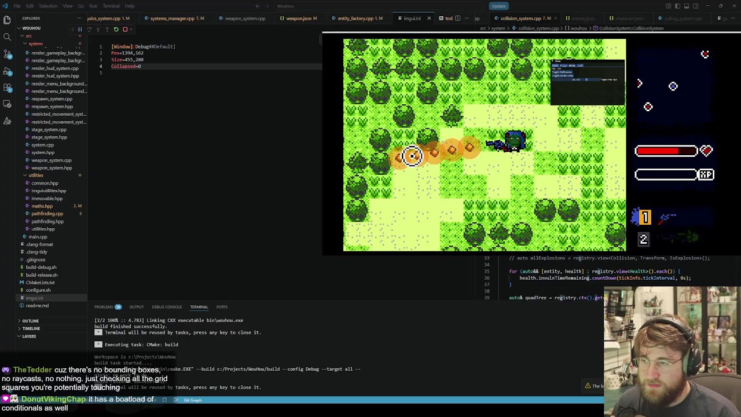This screenshot has height=417, width=741.
Task: Restart the debug session with green arrow
Action: click(x=116, y=29)
